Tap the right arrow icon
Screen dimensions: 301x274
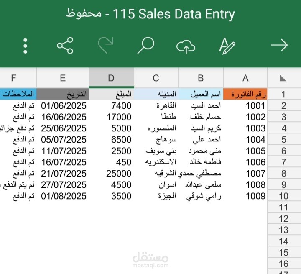click(x=279, y=45)
